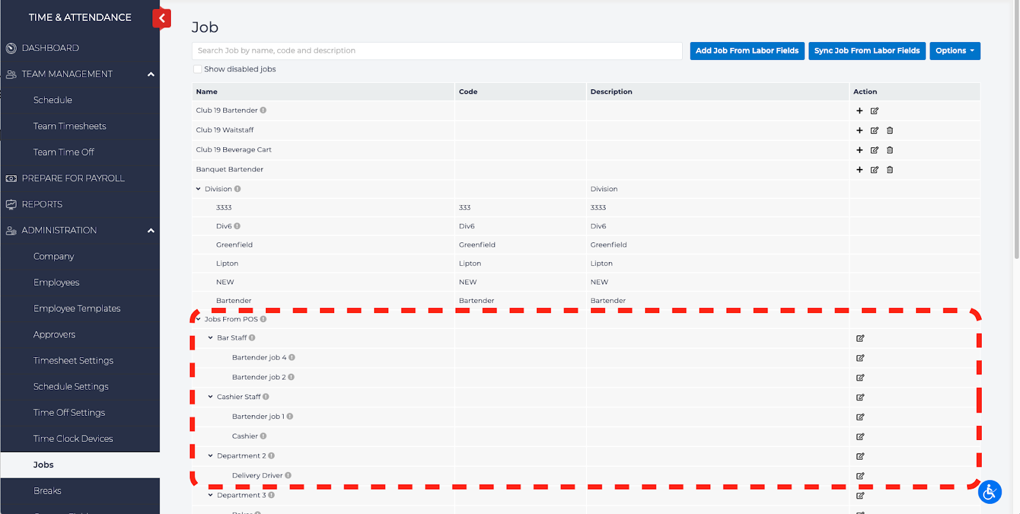The width and height of the screenshot is (1020, 514).
Task: Open the Options dropdown
Action: click(x=954, y=51)
